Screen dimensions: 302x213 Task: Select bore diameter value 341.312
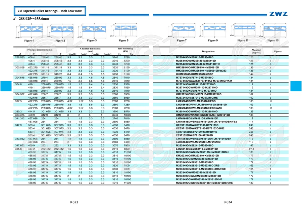[x=20, y=119]
